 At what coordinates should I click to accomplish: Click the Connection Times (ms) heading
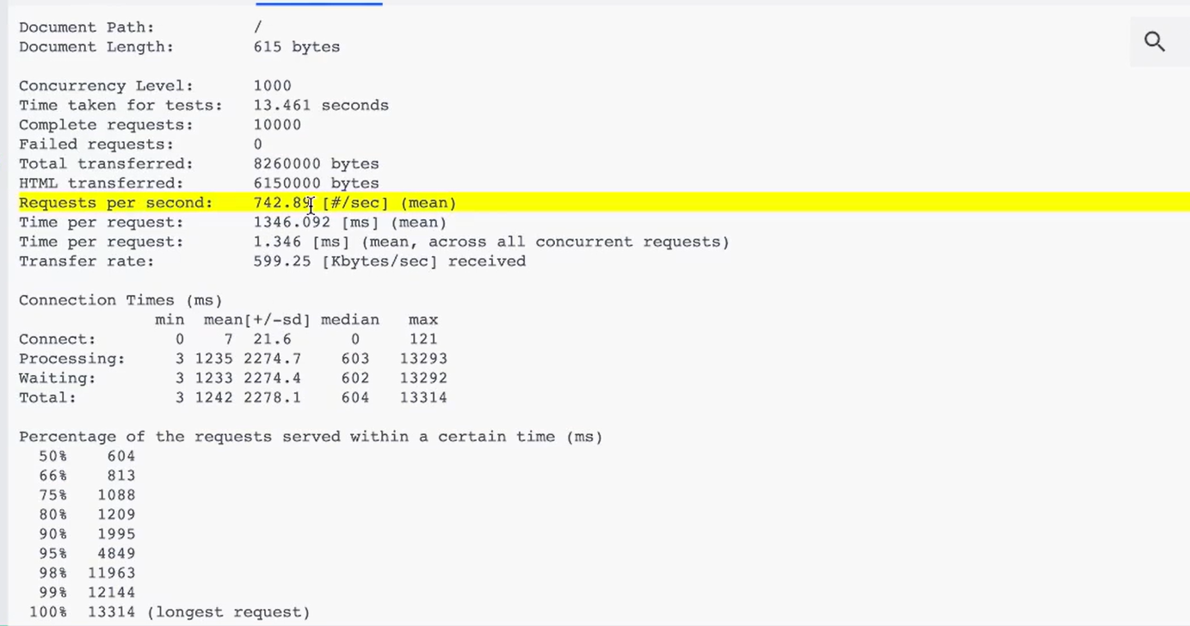pos(120,300)
